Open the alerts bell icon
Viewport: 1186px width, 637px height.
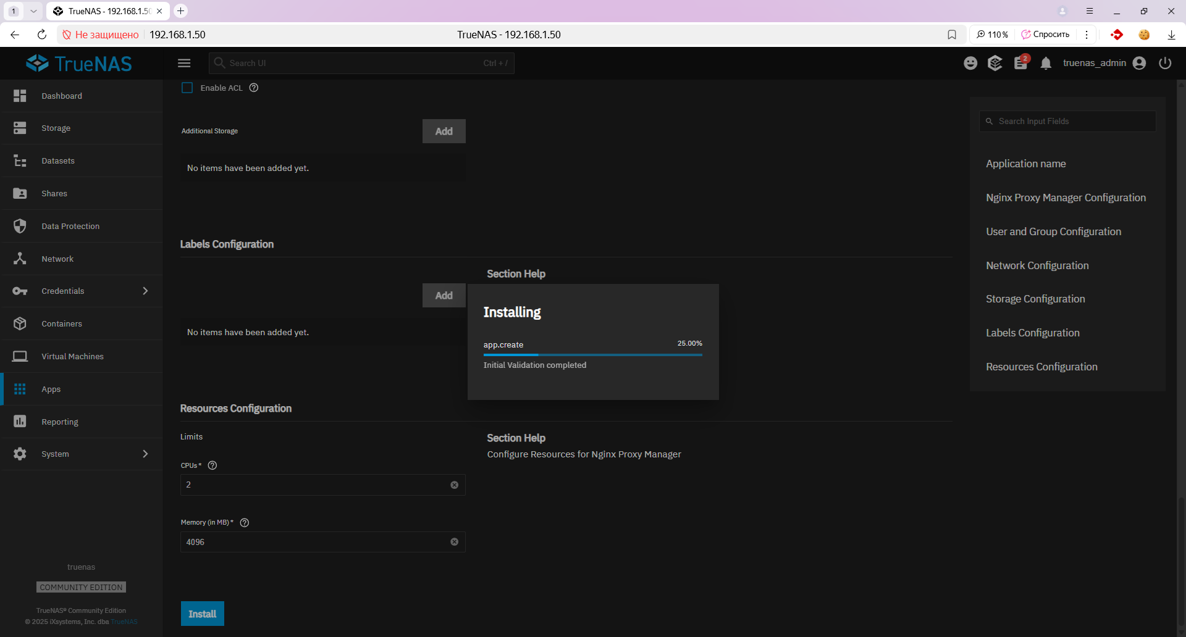click(x=1046, y=64)
